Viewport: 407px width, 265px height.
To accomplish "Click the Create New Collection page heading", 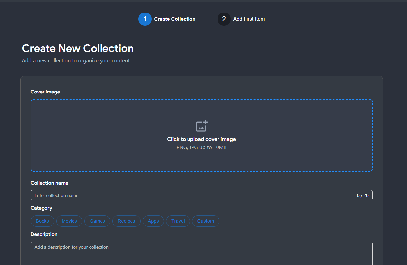I will (x=77, y=48).
